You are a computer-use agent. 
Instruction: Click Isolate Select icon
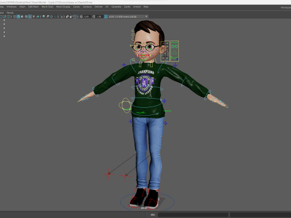tap(61, 16)
